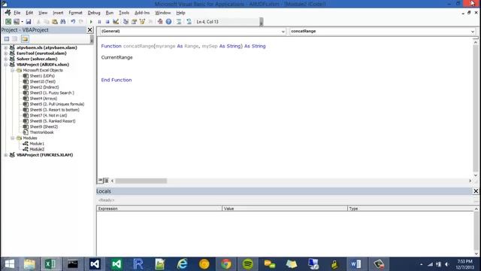The image size is (481, 271).
Task: Click the End Function line
Action: tap(116, 80)
